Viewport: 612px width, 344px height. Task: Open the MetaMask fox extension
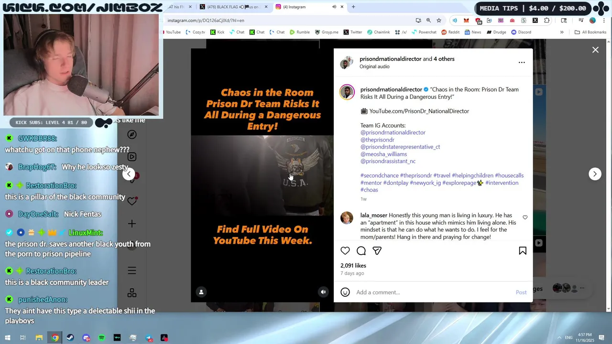click(x=466, y=21)
